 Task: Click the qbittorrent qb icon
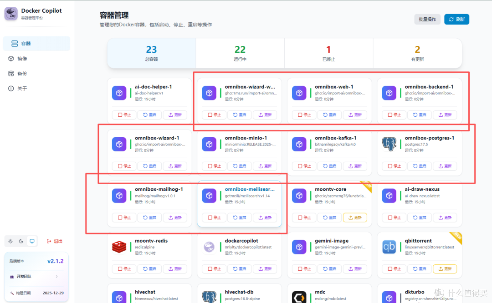[389, 247]
